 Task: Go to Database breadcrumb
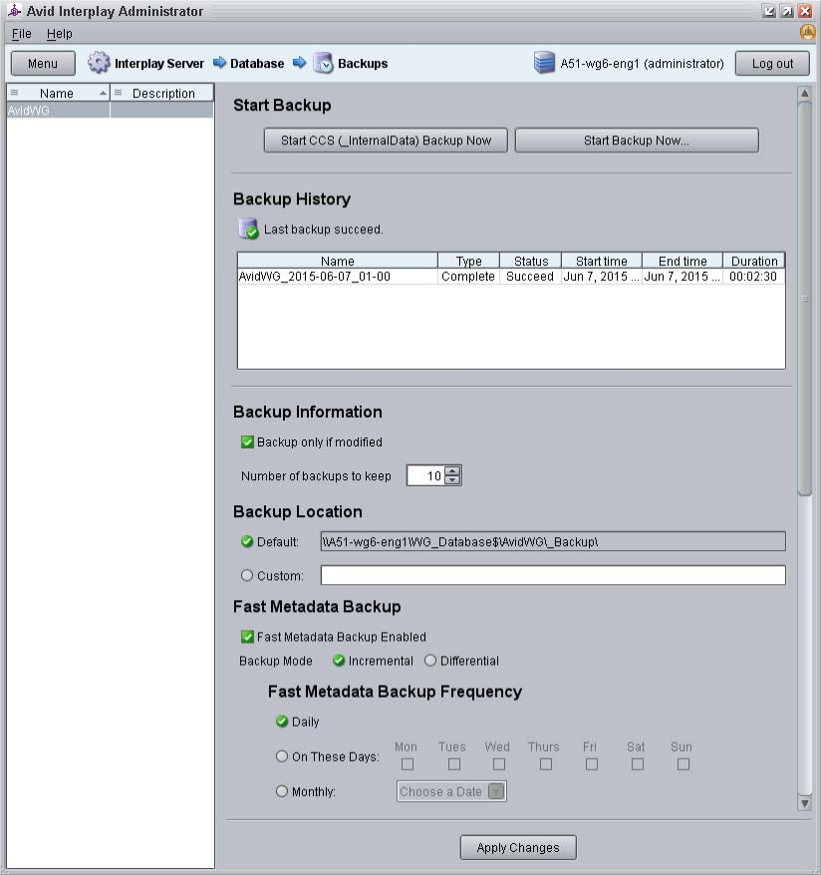(x=257, y=63)
